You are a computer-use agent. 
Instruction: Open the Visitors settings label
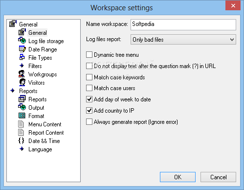pyautogui.click(x=37, y=83)
